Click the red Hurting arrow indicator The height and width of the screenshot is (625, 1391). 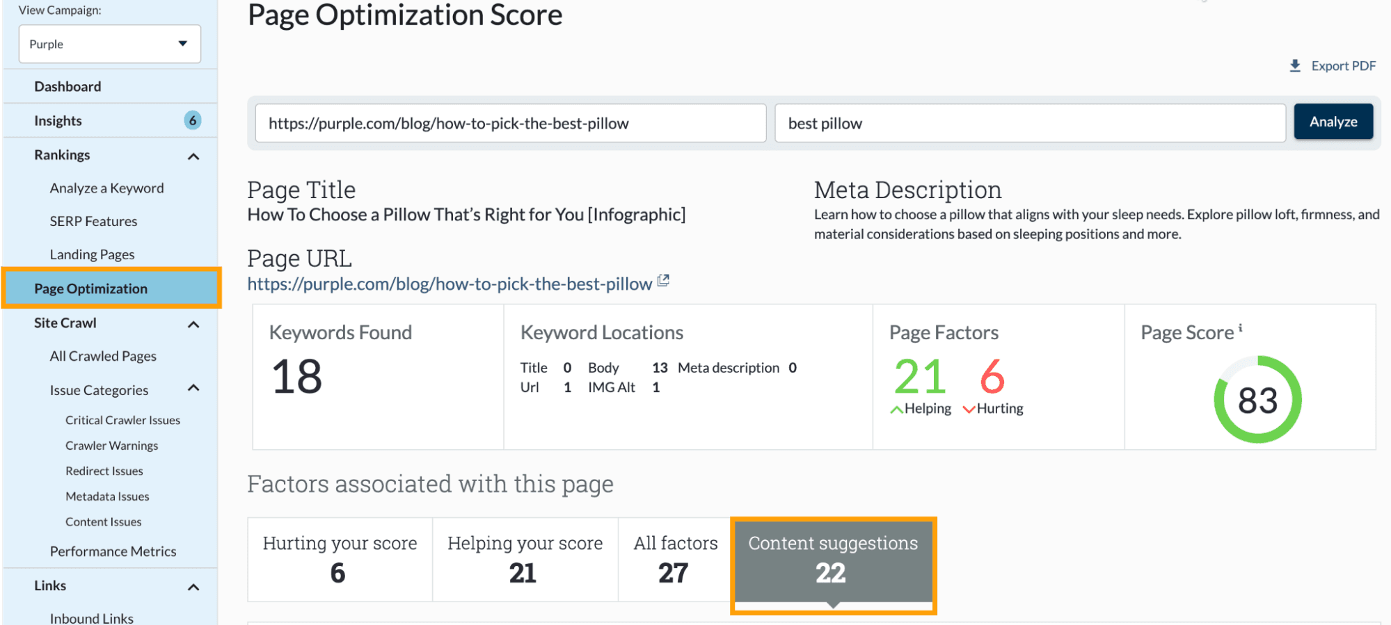[x=969, y=409]
